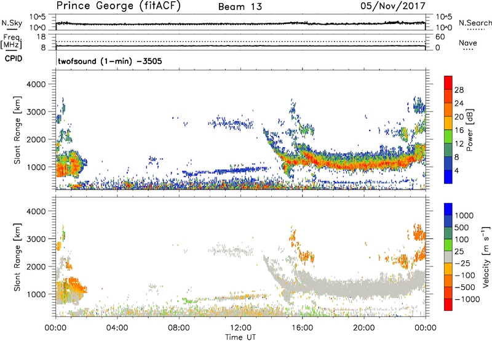Click the "12:00" time tick label
Screen dimensions: 492x341
240,328
